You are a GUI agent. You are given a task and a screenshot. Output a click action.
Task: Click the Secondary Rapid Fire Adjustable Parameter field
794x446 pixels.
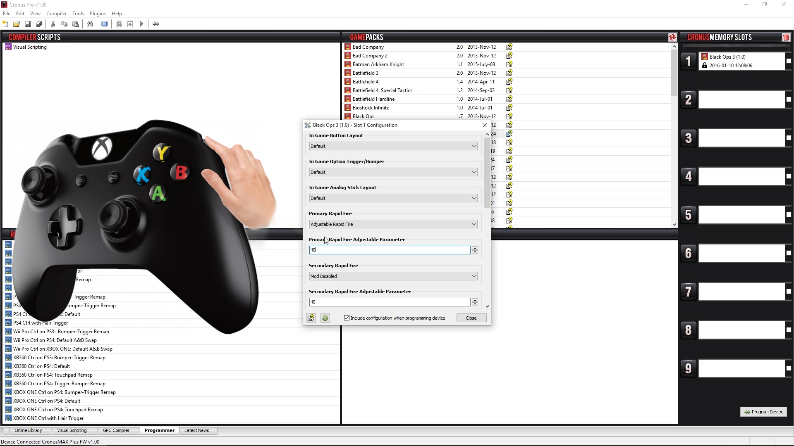click(390, 302)
